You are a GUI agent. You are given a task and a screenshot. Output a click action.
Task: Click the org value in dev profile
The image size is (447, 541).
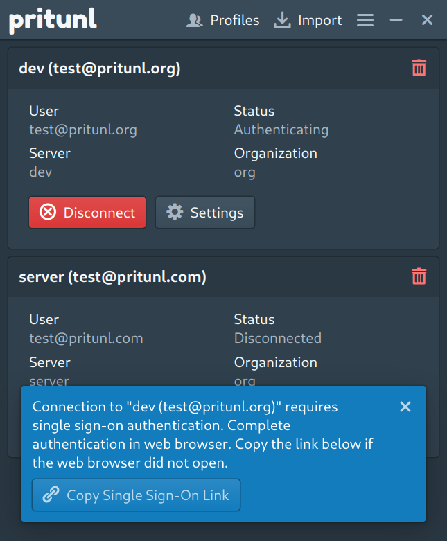(x=245, y=172)
